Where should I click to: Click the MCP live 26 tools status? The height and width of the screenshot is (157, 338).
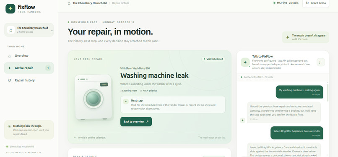(286, 3)
